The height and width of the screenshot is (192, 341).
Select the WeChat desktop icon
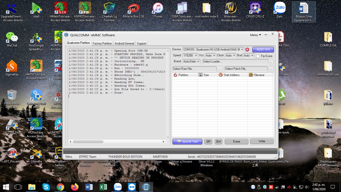pyautogui.click(x=12, y=40)
